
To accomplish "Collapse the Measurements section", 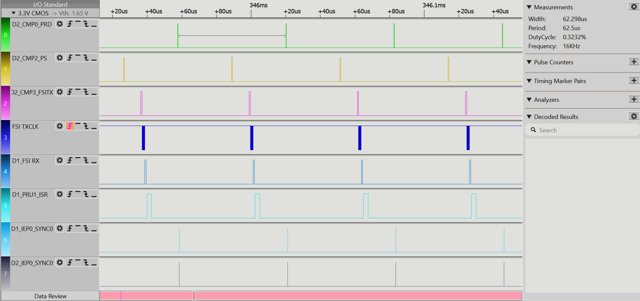I will (x=529, y=7).
